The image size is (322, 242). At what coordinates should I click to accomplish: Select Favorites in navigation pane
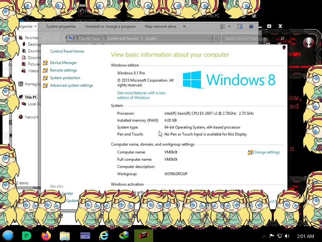[x=31, y=38]
